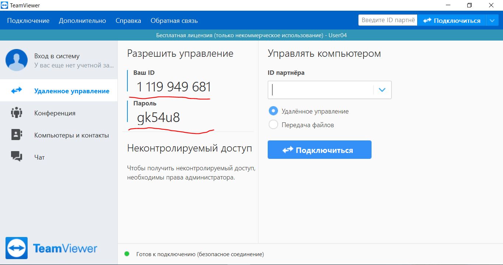Click the user avatar icon

(17, 60)
